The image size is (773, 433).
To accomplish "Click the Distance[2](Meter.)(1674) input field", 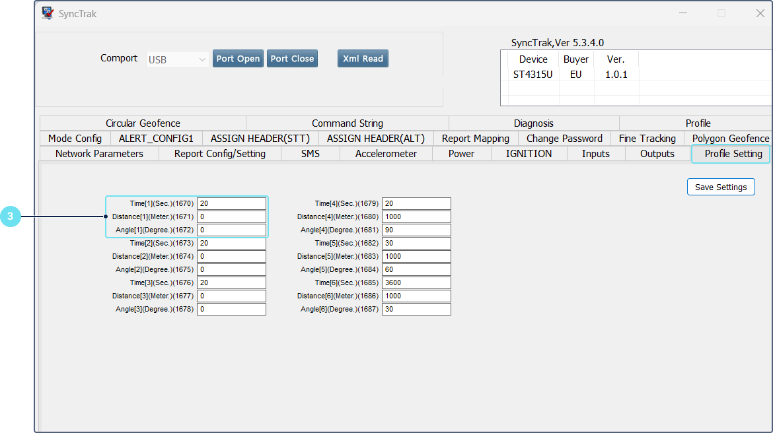I will (x=231, y=257).
